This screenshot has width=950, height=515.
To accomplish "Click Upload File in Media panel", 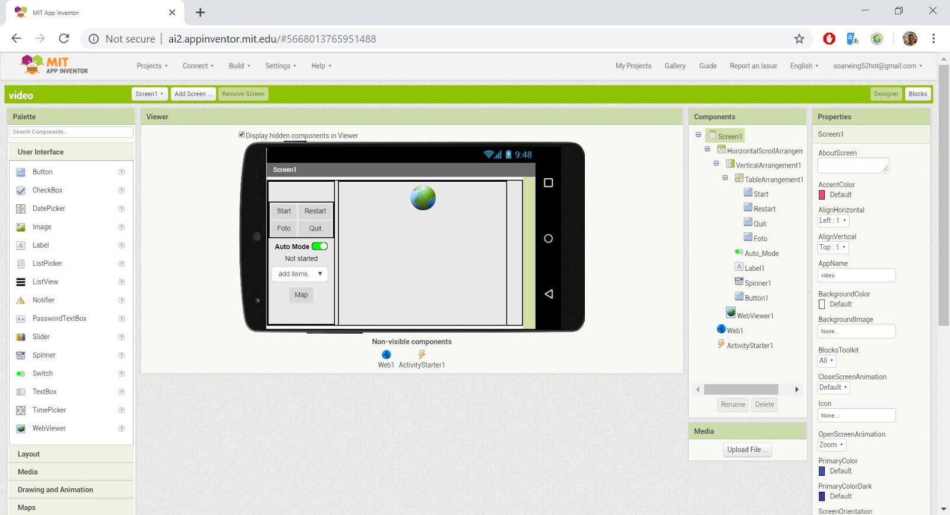I will [x=748, y=450].
